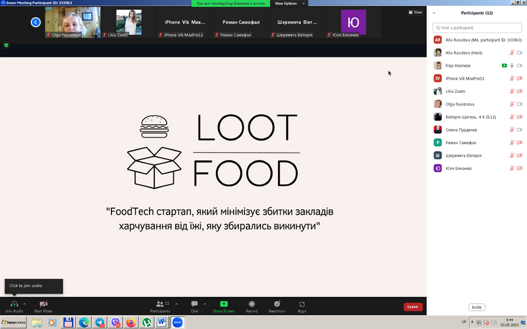527x329 pixels.
Task: Open the Reactions menu
Action: [277, 307]
